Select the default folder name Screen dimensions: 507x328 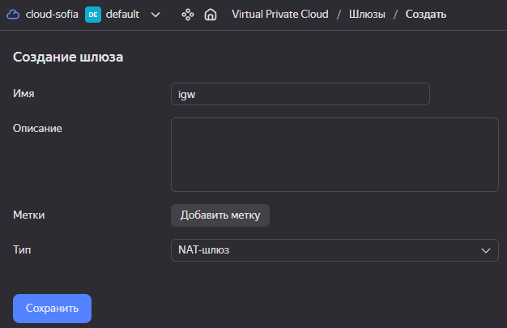point(122,15)
